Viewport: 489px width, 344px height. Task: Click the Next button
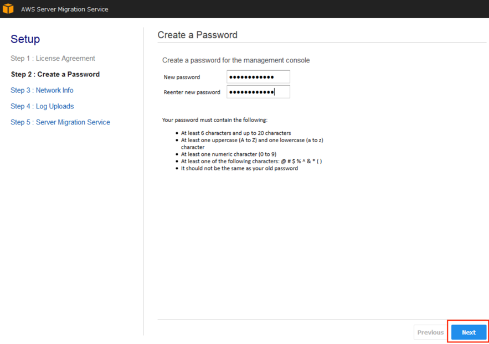[x=469, y=332]
